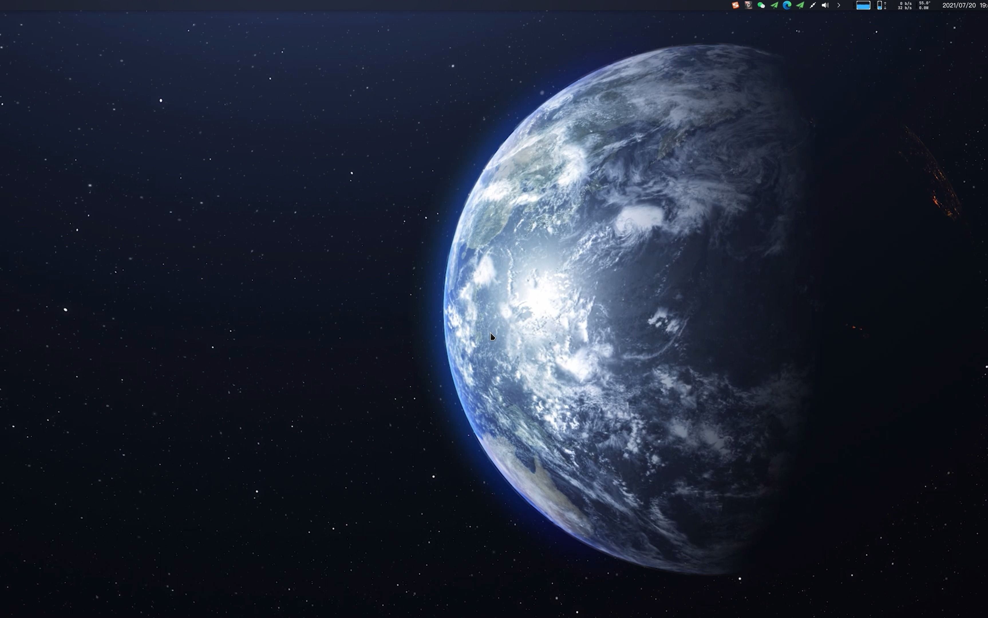This screenshot has width=988, height=618.
Task: Expand hidden menu bar items chevron
Action: click(x=839, y=5)
